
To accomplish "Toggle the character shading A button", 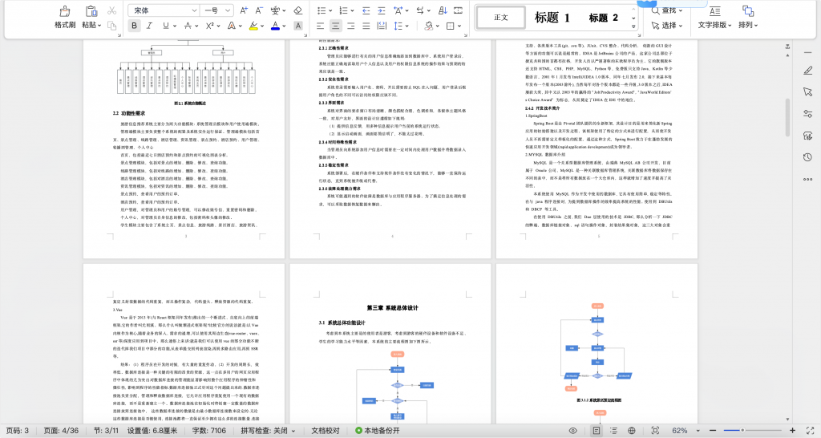I will point(297,26).
